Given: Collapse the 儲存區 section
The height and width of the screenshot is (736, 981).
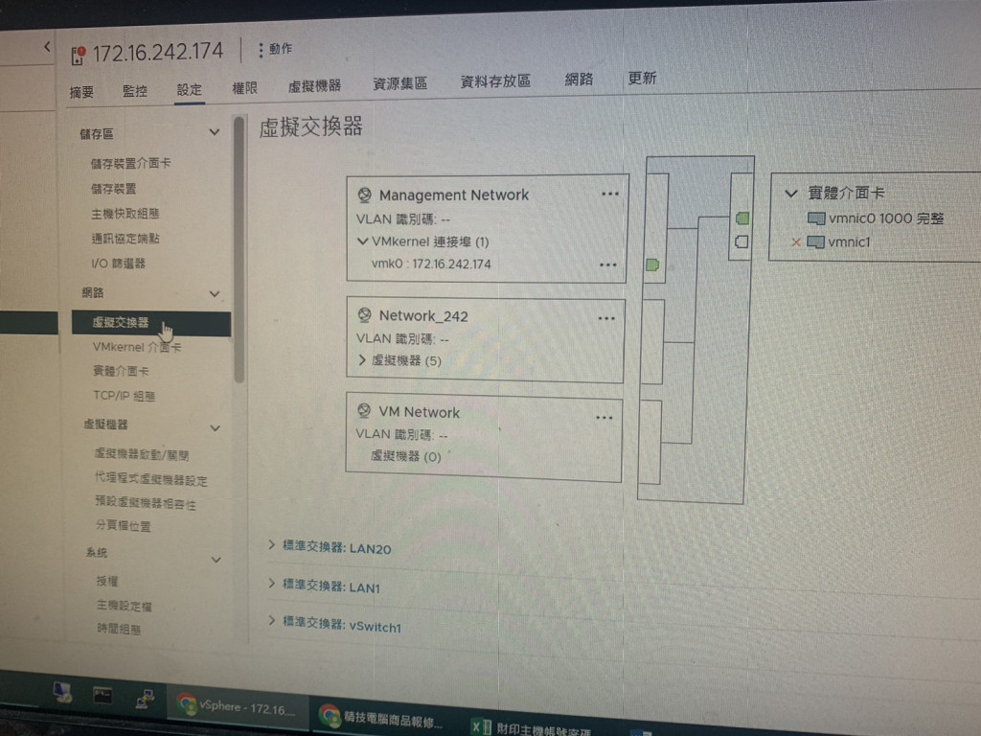Looking at the screenshot, I should pos(214,132).
